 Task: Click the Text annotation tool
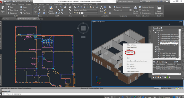(101, 9)
